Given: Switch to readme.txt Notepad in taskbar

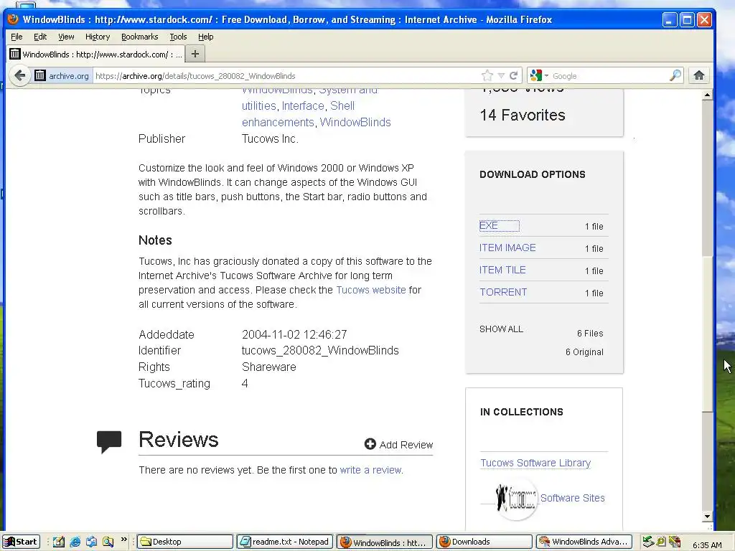Looking at the screenshot, I should [x=285, y=542].
